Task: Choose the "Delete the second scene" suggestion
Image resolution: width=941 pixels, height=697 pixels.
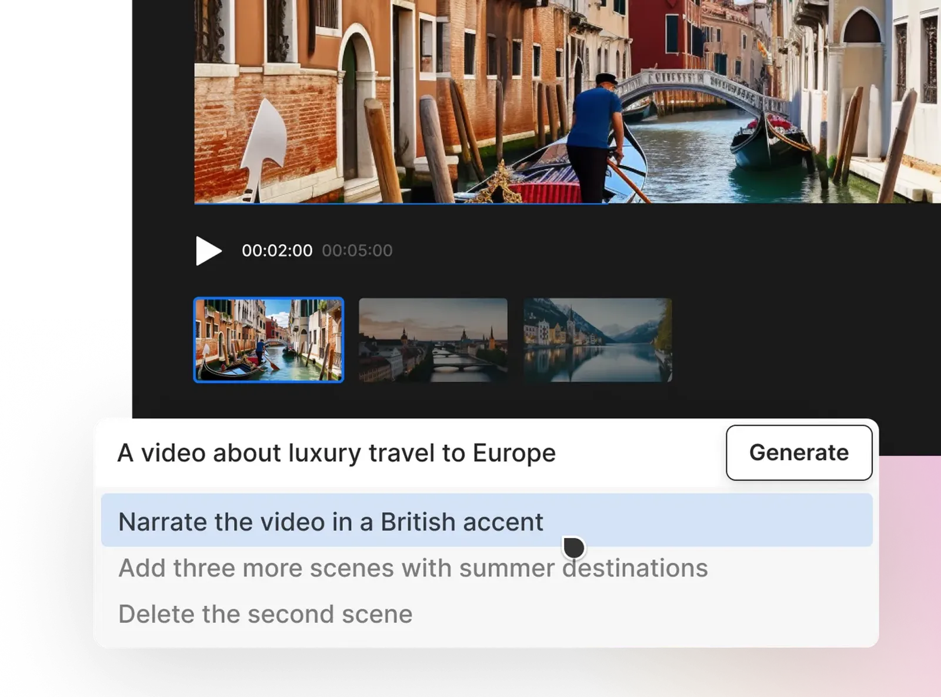Action: (x=265, y=613)
